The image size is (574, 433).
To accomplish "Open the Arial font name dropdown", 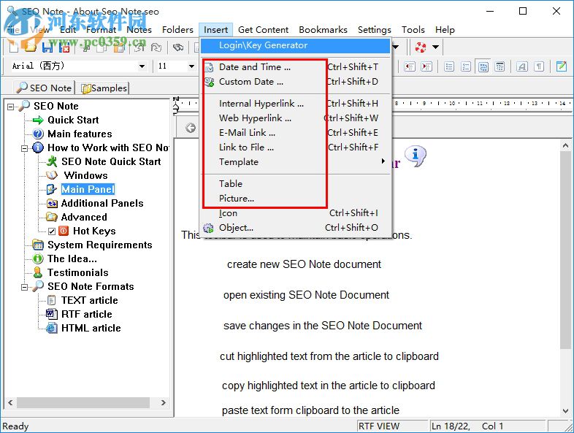I will (142, 66).
